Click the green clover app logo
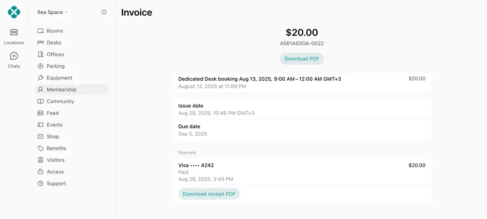This screenshot has height=219, width=487. click(x=14, y=12)
